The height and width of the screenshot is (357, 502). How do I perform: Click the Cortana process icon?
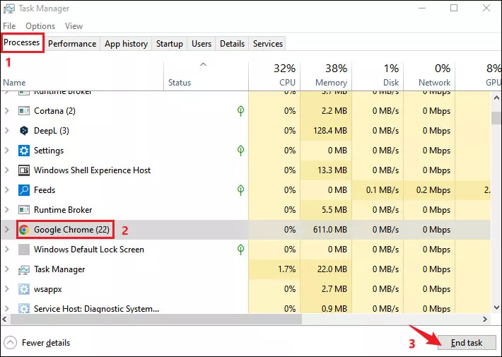coord(24,111)
